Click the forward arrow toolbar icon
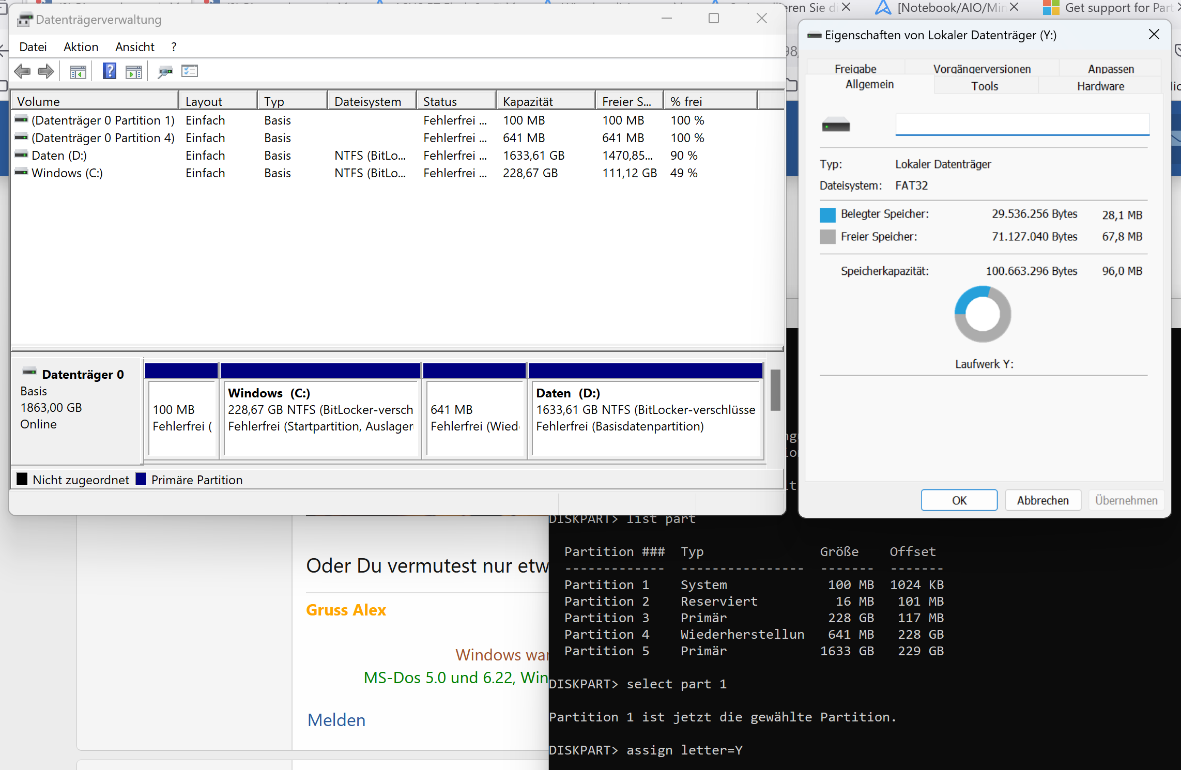 click(46, 71)
